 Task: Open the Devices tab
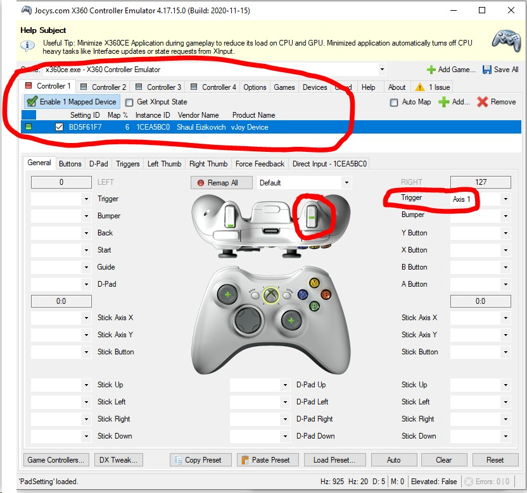pos(315,87)
